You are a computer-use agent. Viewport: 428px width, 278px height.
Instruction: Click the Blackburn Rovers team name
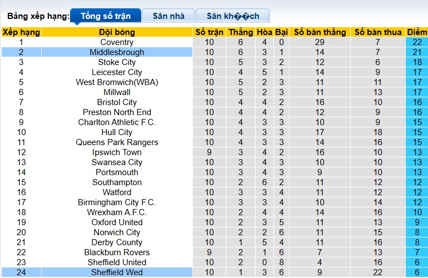point(117,252)
